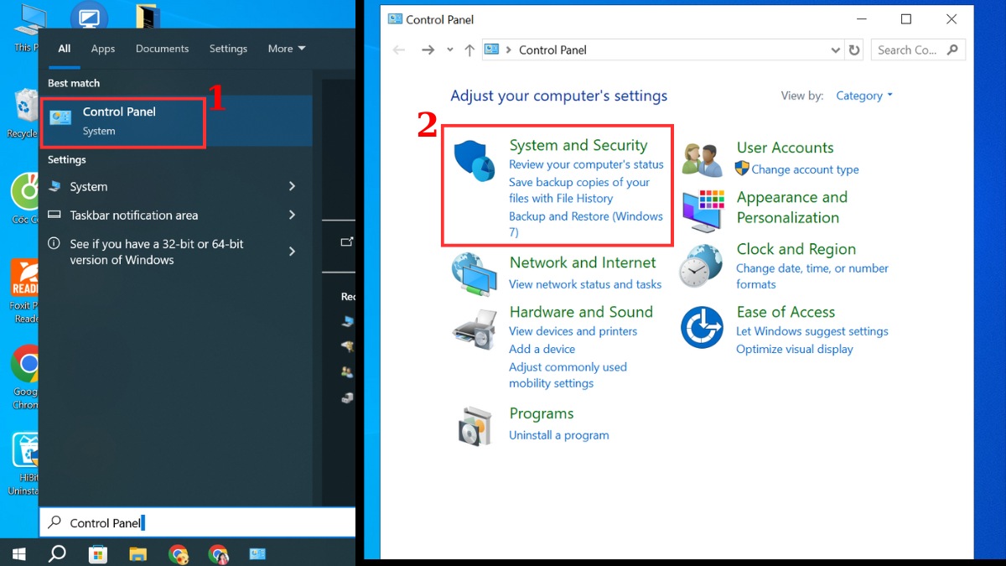Click the Hardware and Sound printer icon
Screen dimensions: 1006x566
pos(474,329)
